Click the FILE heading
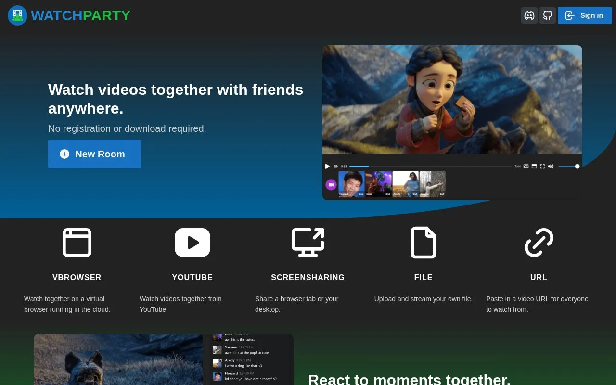Image resolution: width=616 pixels, height=385 pixels. click(x=423, y=278)
